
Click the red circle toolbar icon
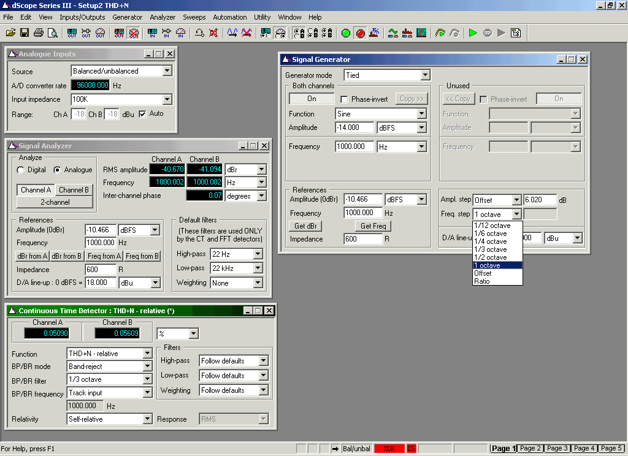click(361, 33)
